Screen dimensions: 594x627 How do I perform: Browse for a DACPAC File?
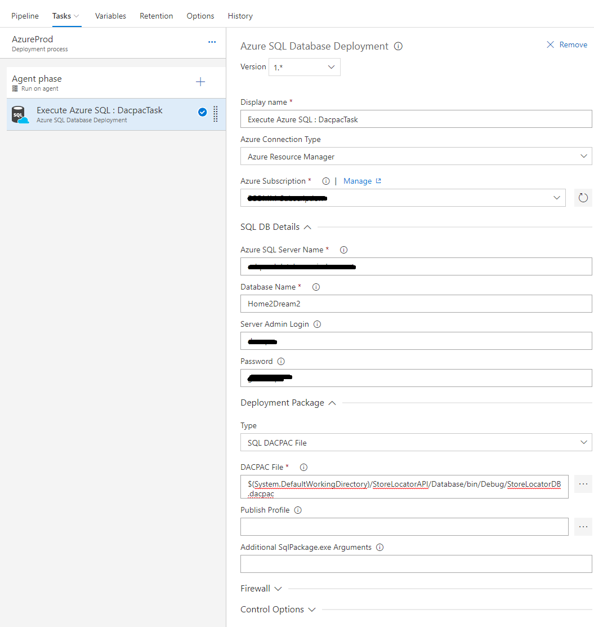click(583, 483)
